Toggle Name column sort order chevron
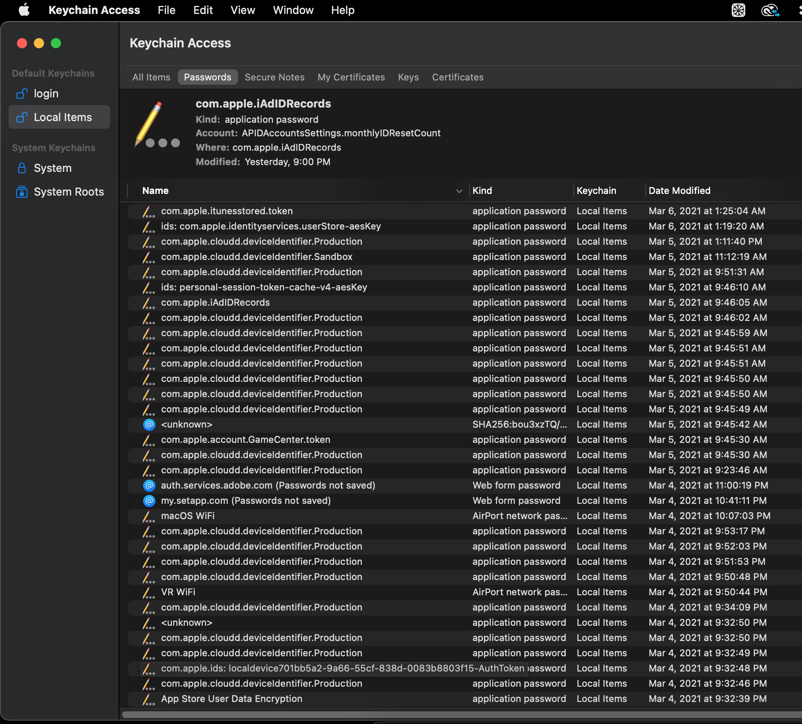802x724 pixels. pyautogui.click(x=459, y=191)
